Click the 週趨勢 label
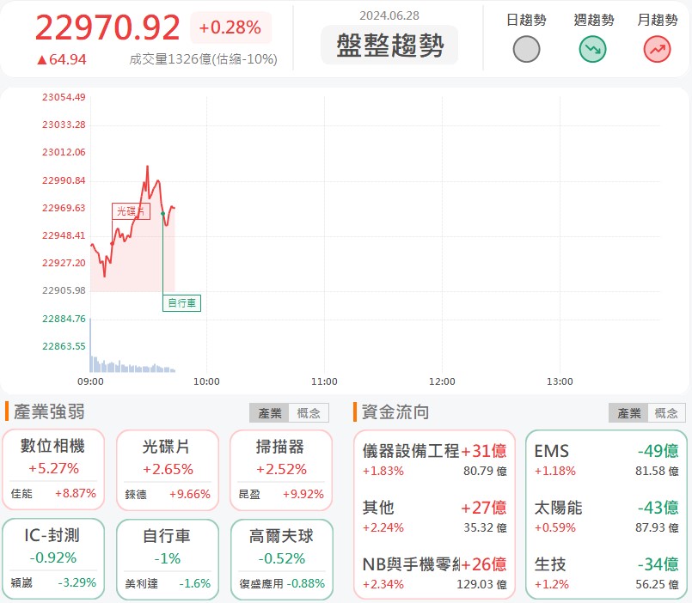 click(594, 20)
